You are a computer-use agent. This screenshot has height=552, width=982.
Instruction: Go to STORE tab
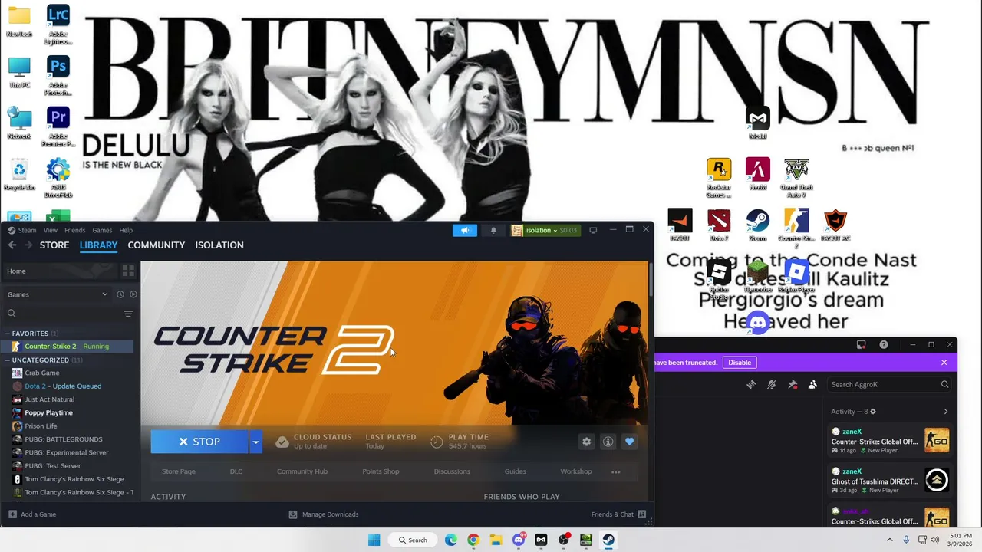point(54,245)
